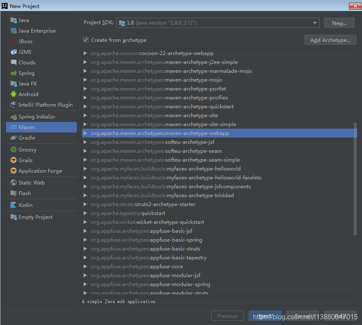Expand softeu-archetype-jsf node
Image resolution: width=362 pixels, height=325 pixels.
pos(85,142)
